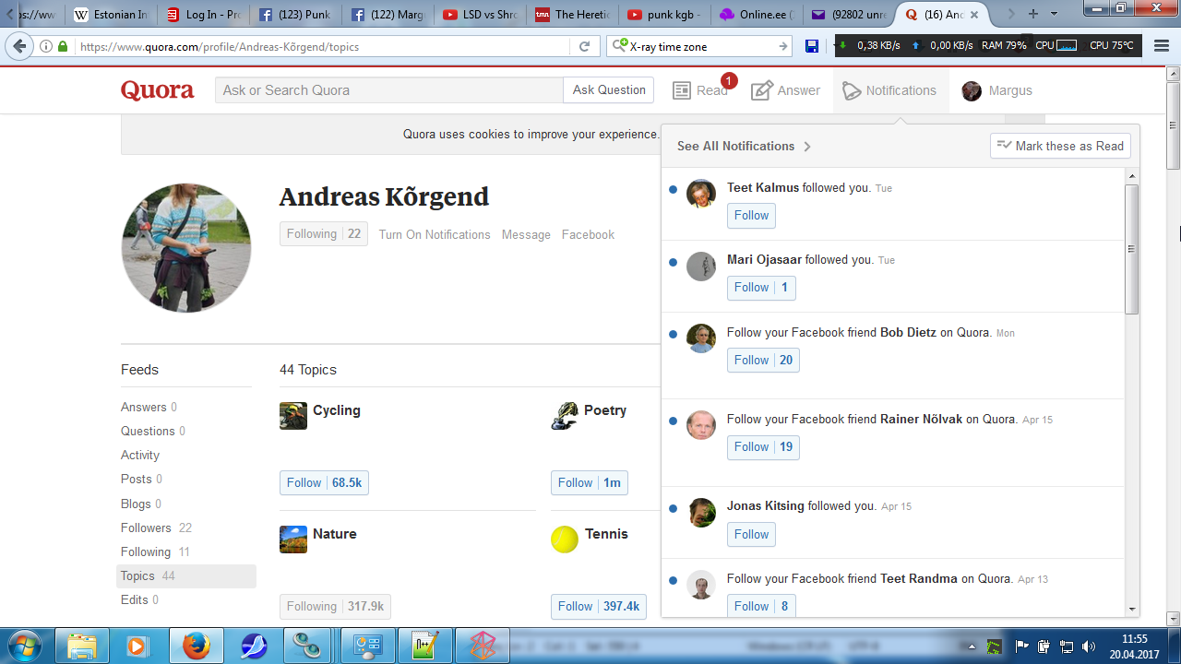
Task: Click Ask Question button
Action: 609,90
